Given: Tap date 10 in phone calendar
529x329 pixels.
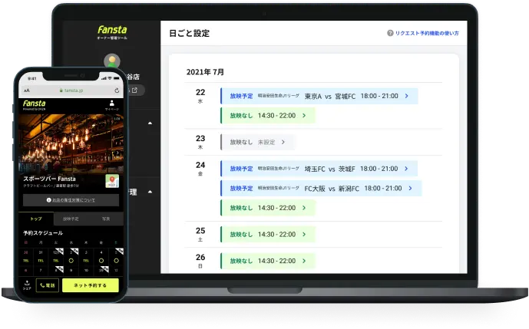Looking at the screenshot, I should tap(86, 271).
